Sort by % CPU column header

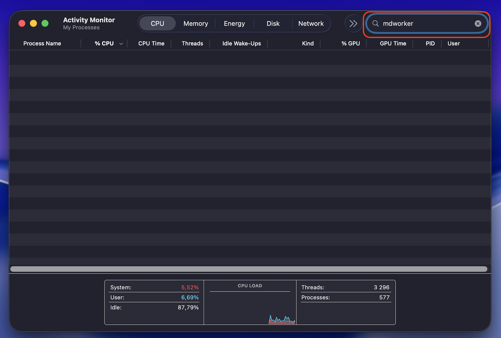[104, 43]
